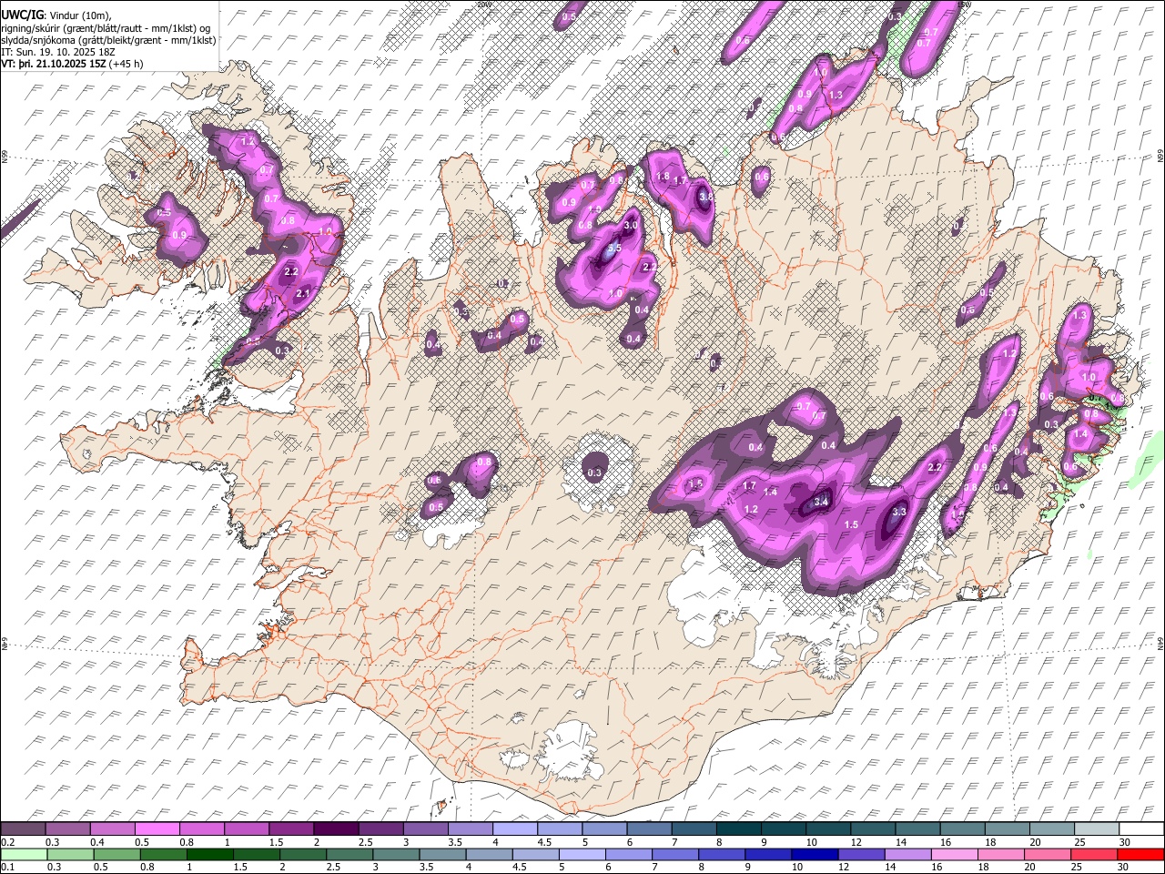Click the 1.8 snowfall value label
Image resolution: width=1165 pixels, height=874 pixels.
[663, 177]
